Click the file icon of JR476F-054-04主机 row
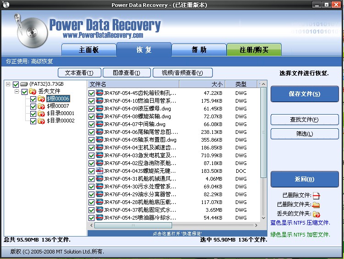Image resolution: width=344 pixels, height=259 pixels. pyautogui.click(x=100, y=147)
